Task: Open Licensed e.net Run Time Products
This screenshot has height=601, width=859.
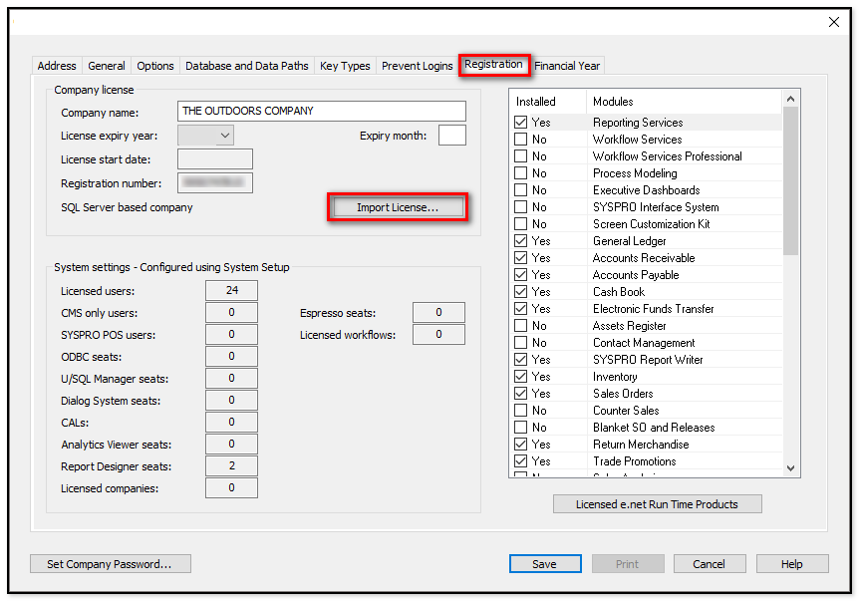Action: [x=657, y=504]
